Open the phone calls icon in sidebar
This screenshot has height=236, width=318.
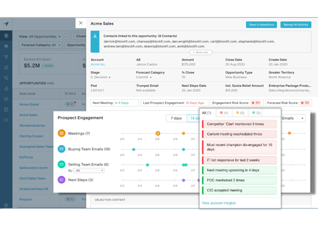6,78
